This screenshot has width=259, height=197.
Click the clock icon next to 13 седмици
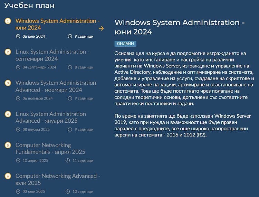[68, 191]
